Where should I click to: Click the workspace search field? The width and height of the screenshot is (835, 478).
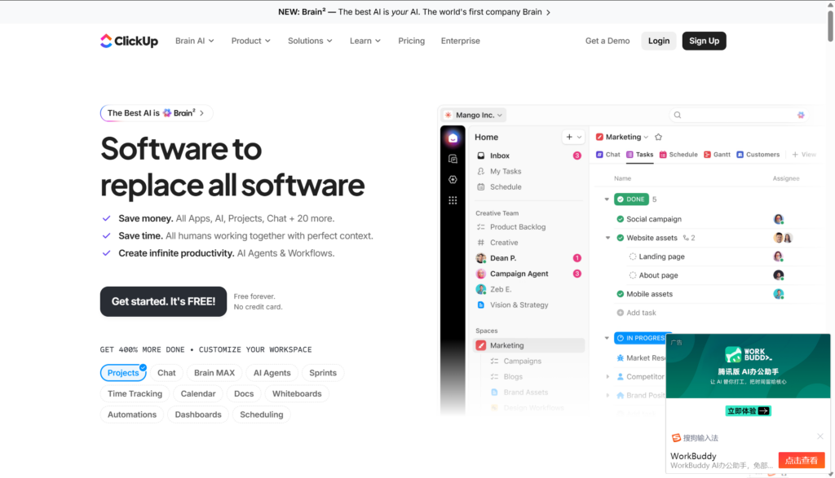pyautogui.click(x=739, y=115)
